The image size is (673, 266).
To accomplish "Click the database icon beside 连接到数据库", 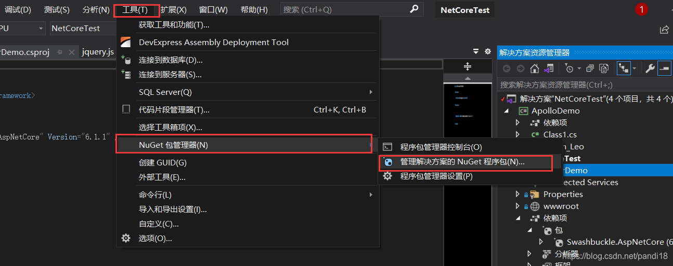I will point(125,60).
